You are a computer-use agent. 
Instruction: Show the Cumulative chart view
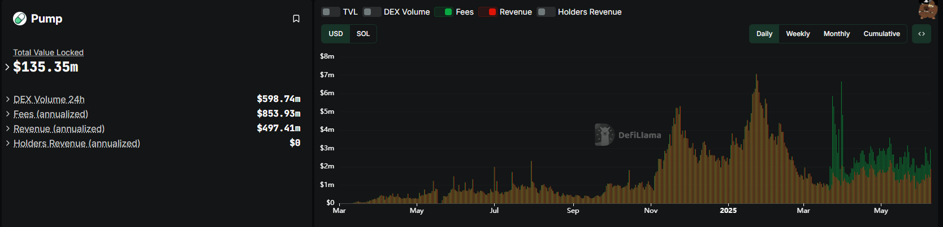click(881, 34)
